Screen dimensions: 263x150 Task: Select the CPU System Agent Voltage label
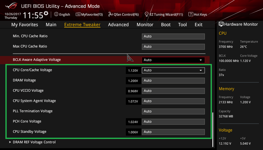[34, 101]
